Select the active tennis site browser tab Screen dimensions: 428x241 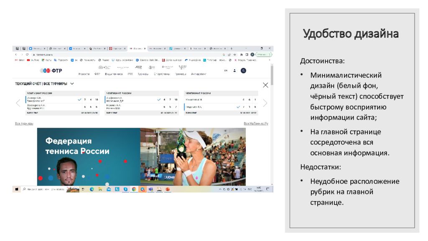pos(137,49)
